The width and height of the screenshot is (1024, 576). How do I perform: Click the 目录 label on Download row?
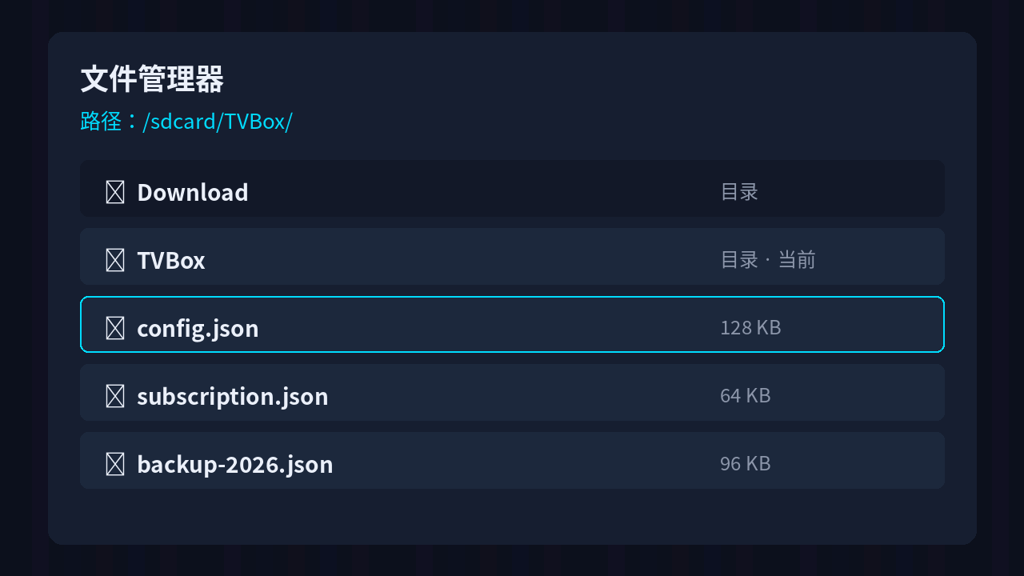point(739,192)
